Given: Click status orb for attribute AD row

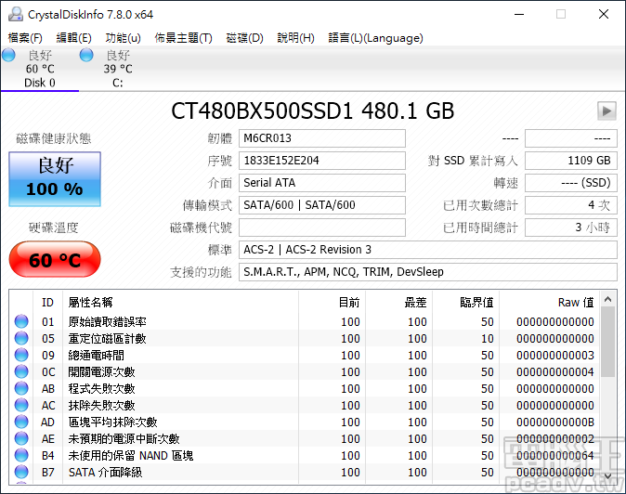Looking at the screenshot, I should (21, 422).
